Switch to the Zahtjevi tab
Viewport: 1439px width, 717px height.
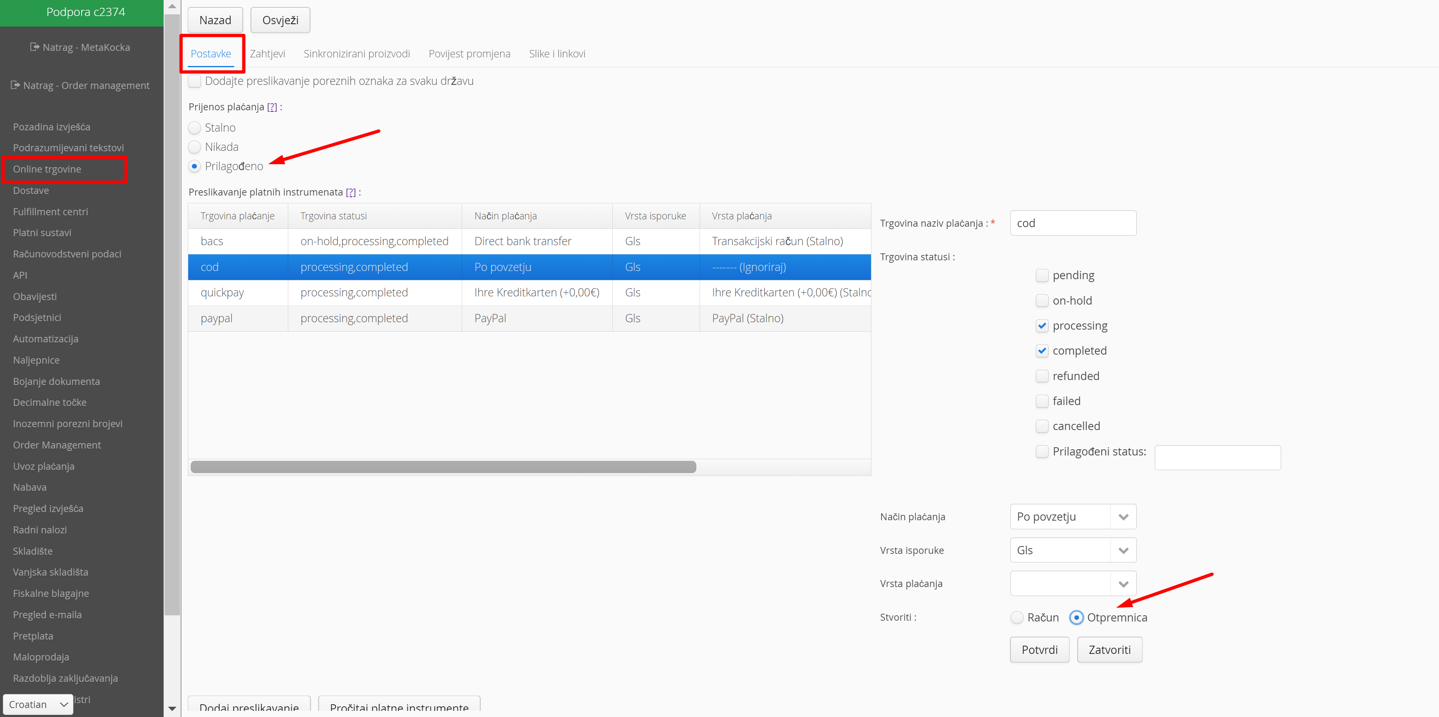(267, 54)
